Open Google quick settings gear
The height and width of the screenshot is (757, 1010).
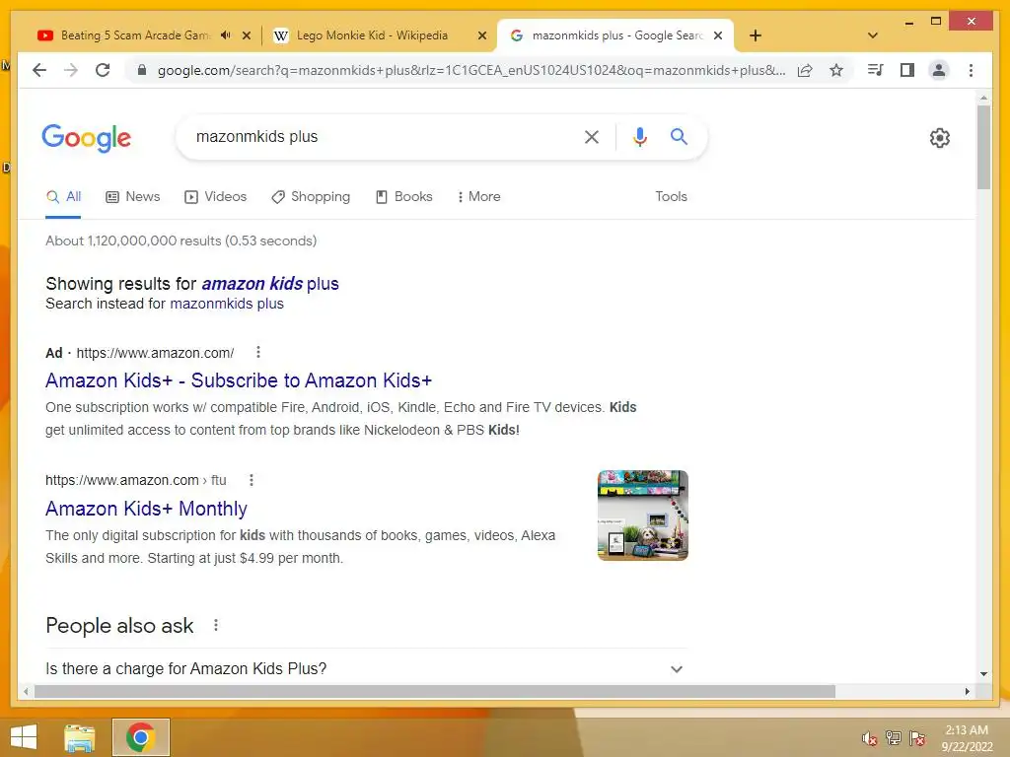(x=940, y=138)
